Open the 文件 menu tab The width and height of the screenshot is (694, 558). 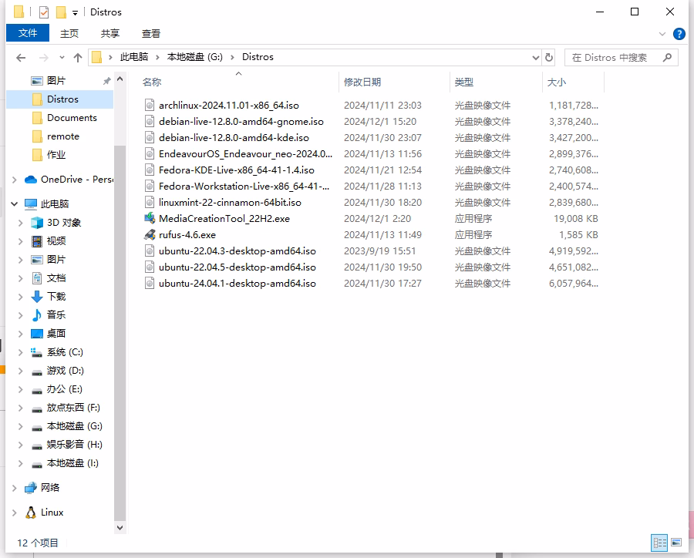[x=28, y=33]
